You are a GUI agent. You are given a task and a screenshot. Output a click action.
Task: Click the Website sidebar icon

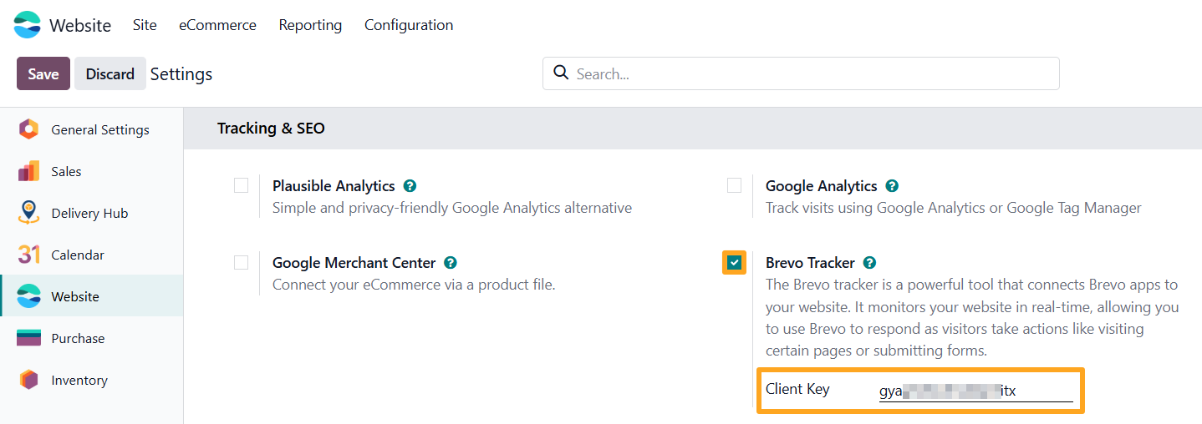coord(28,296)
